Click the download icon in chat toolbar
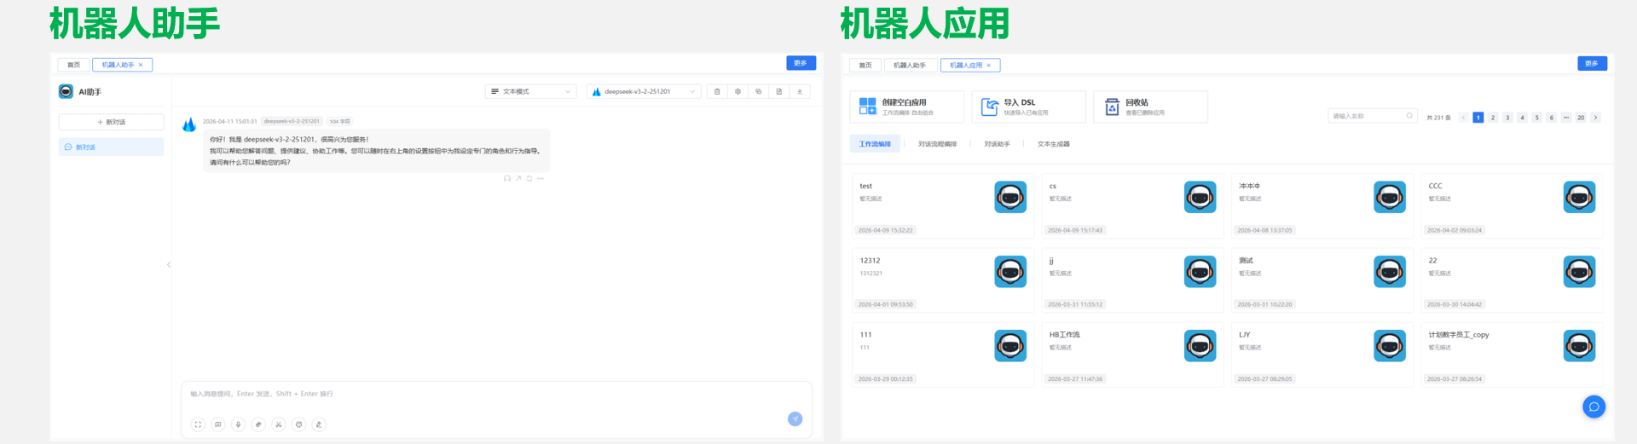 click(800, 91)
